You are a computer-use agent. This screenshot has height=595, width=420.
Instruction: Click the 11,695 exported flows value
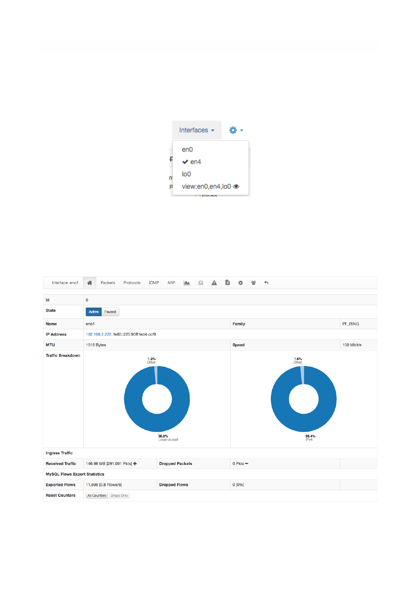tap(104, 485)
